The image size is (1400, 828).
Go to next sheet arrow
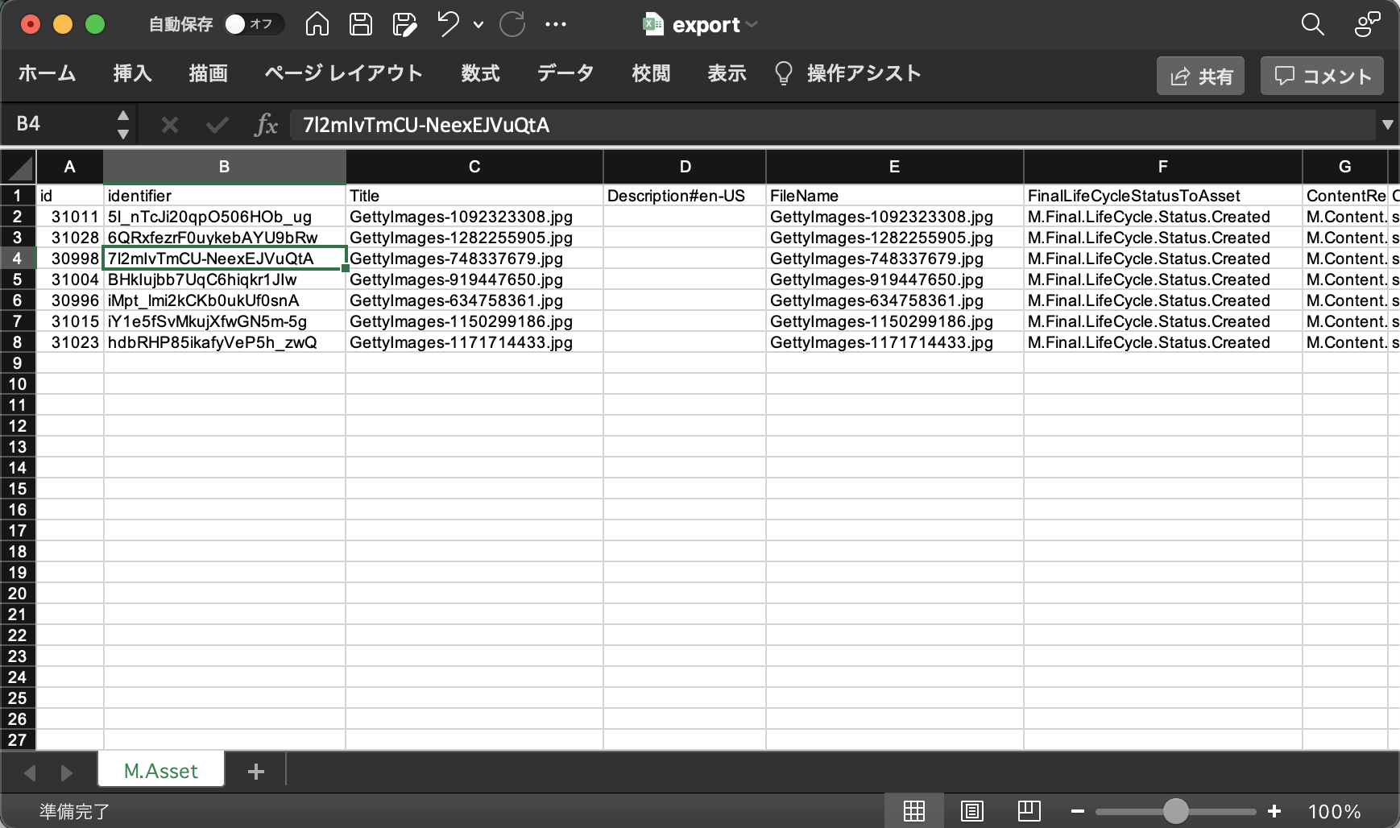[67, 773]
